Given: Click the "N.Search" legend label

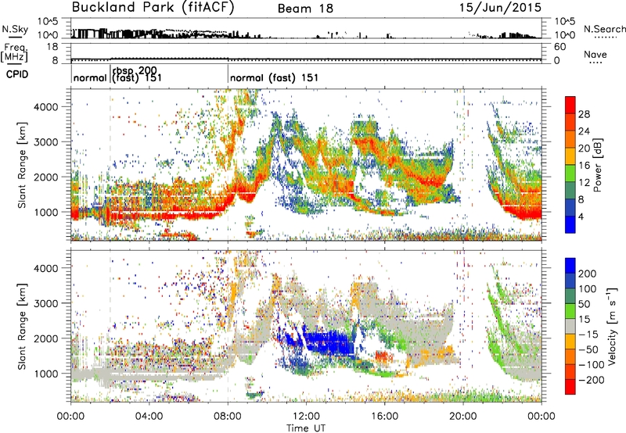Looking at the screenshot, I should [604, 29].
